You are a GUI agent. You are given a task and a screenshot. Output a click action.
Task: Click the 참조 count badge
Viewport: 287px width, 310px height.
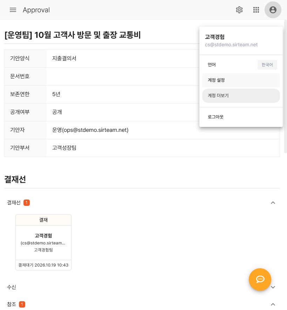click(x=22, y=304)
